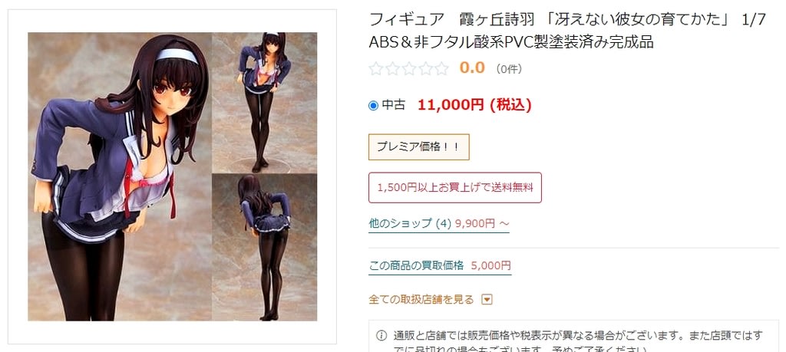Screen dimensions: 786x352
Task: Open the review count (0件)
Action: click(x=509, y=69)
